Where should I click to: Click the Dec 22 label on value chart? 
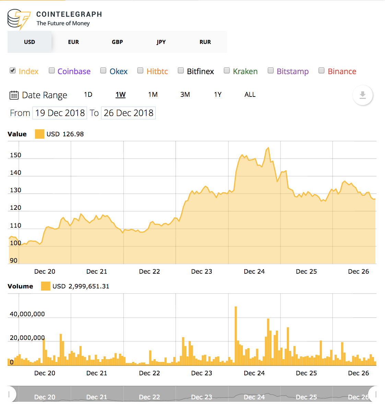coord(149,271)
